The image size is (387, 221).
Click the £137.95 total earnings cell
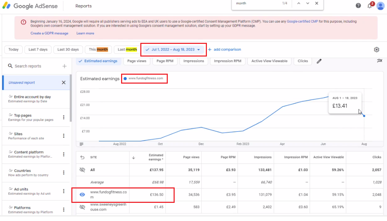tap(156, 170)
